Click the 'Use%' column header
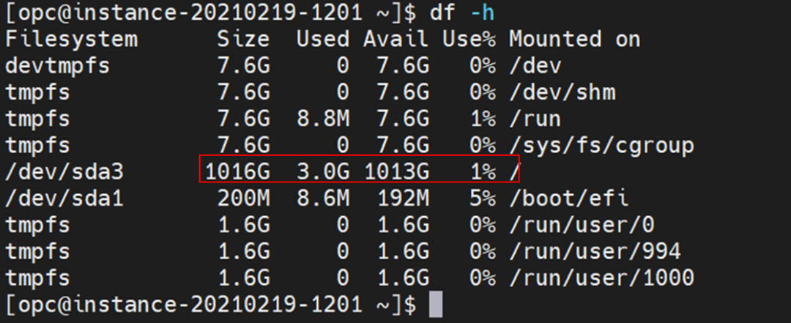Image resolution: width=791 pixels, height=323 pixels. (x=469, y=40)
